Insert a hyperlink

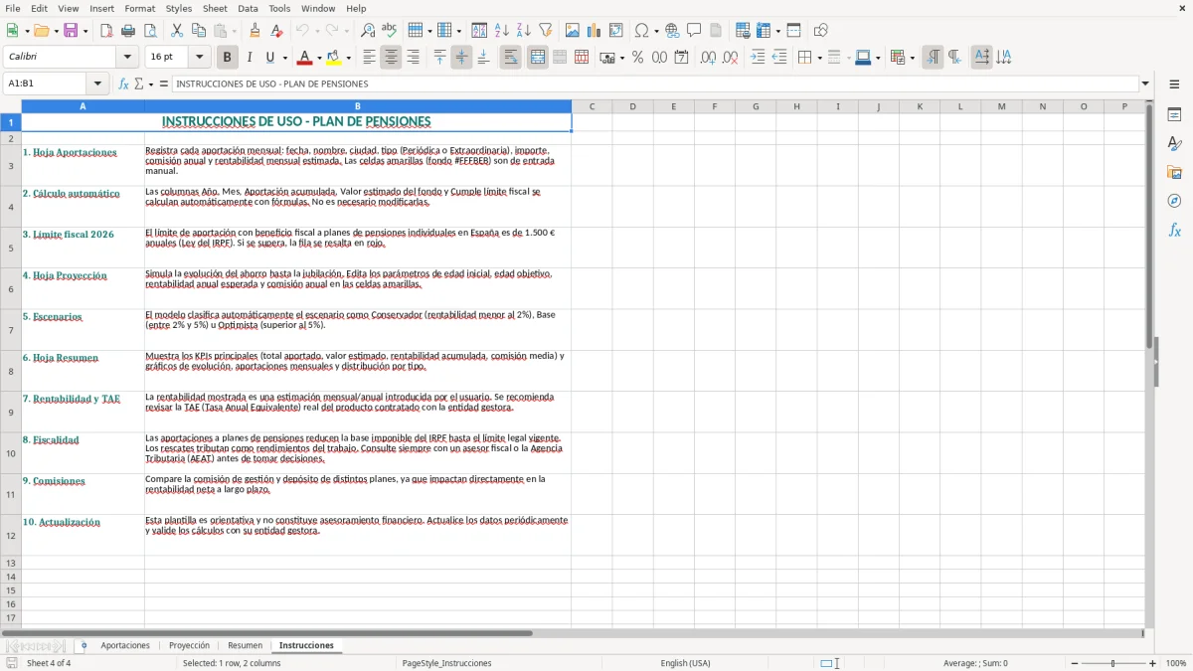[x=672, y=31]
